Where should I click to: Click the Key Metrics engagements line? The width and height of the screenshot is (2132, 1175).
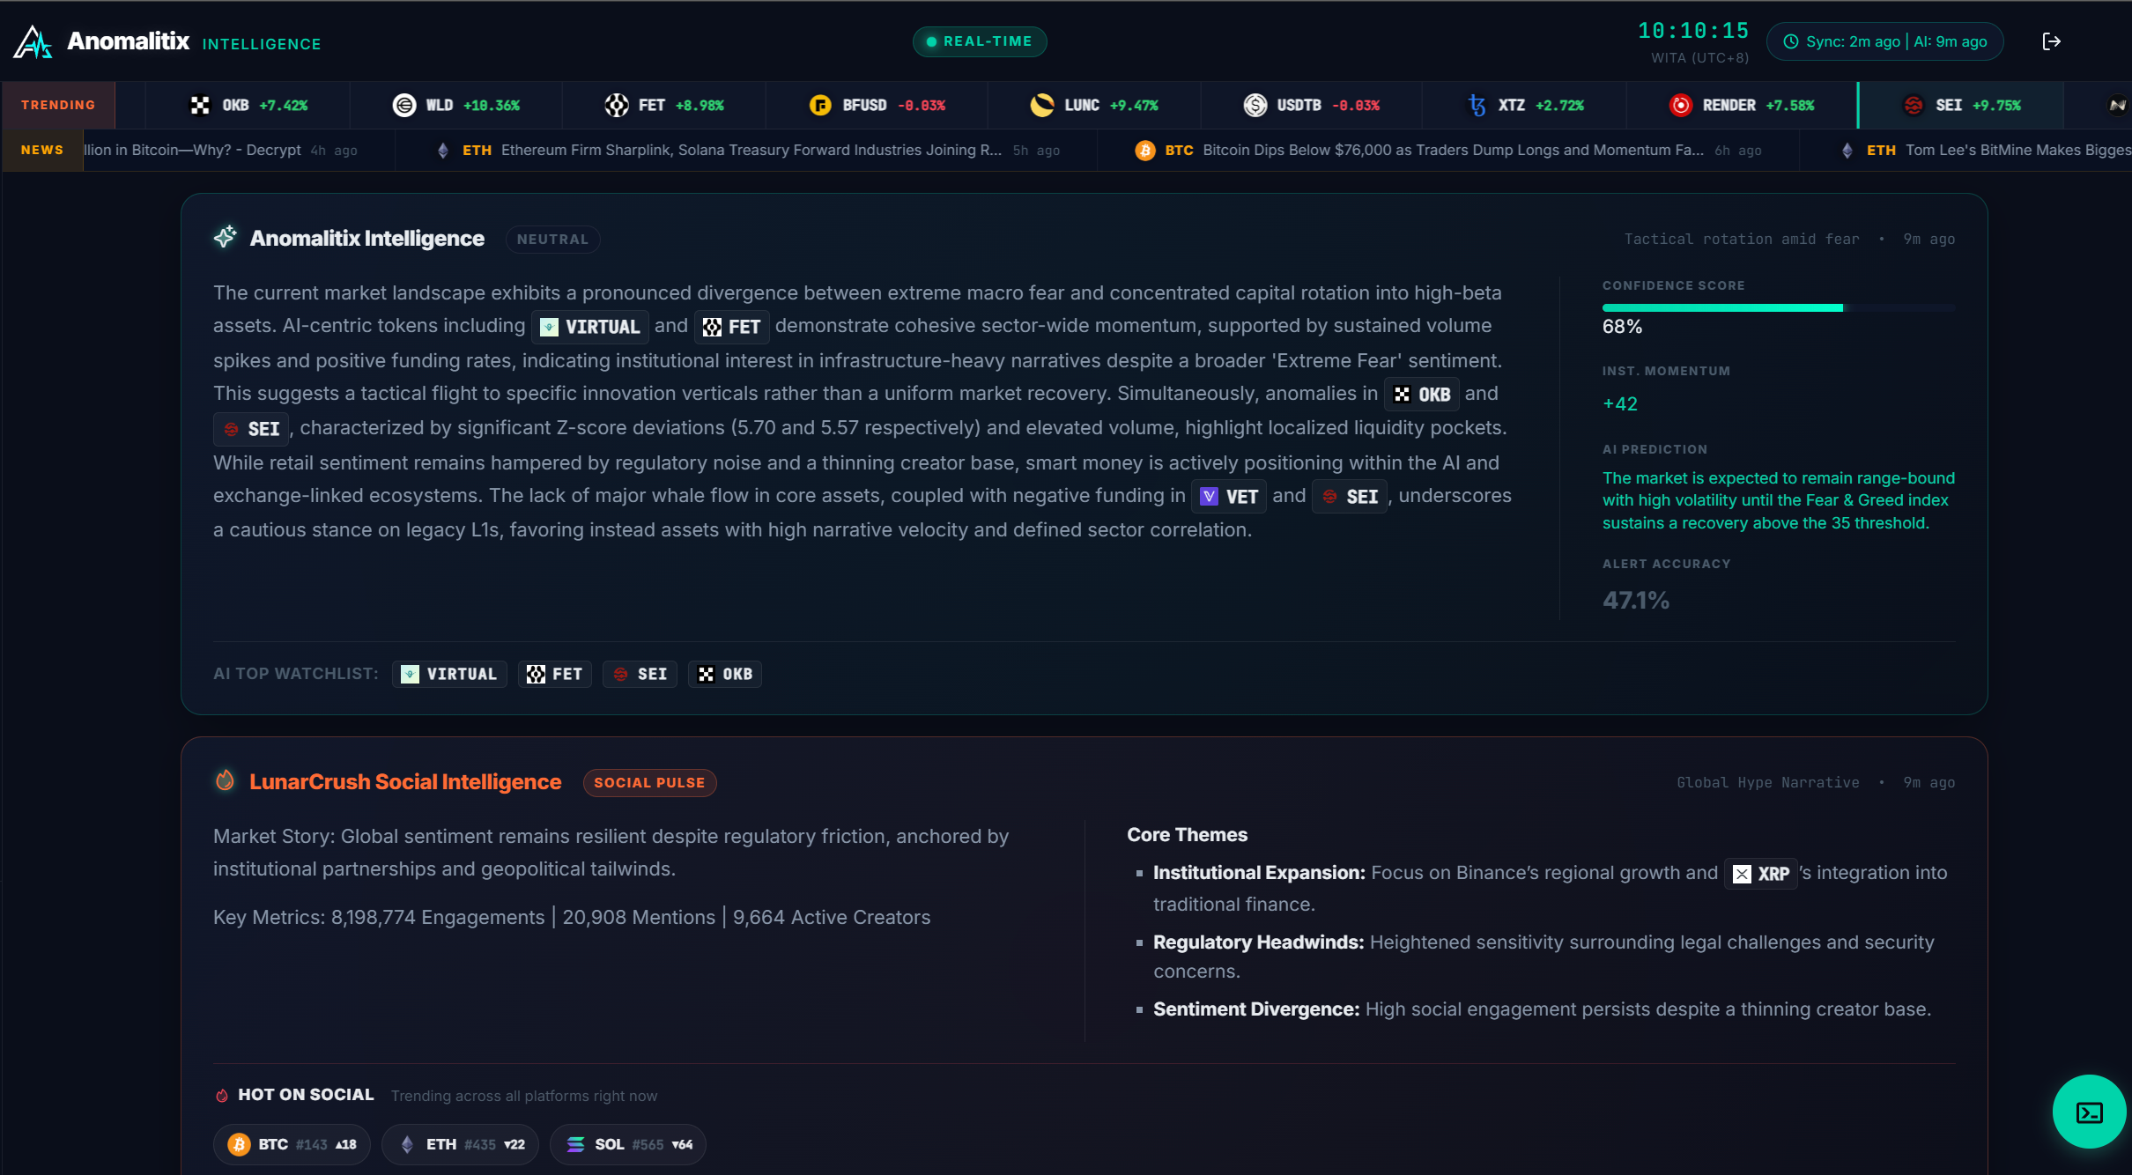pos(572,918)
